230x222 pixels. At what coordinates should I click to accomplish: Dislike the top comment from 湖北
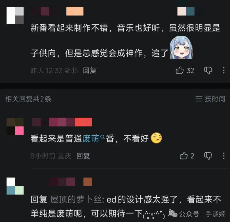click(208, 71)
